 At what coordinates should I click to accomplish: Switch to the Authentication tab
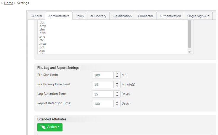pyautogui.click(x=170, y=16)
